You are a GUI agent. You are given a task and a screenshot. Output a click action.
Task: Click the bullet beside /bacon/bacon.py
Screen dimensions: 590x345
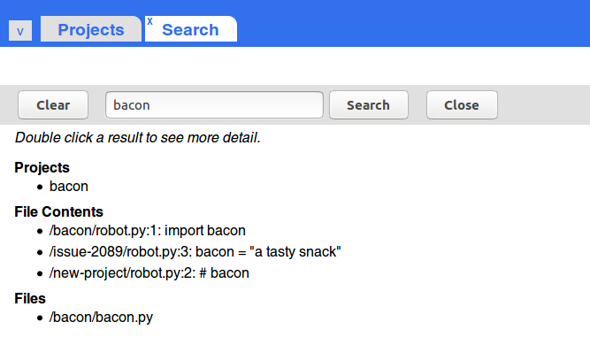coord(40,318)
